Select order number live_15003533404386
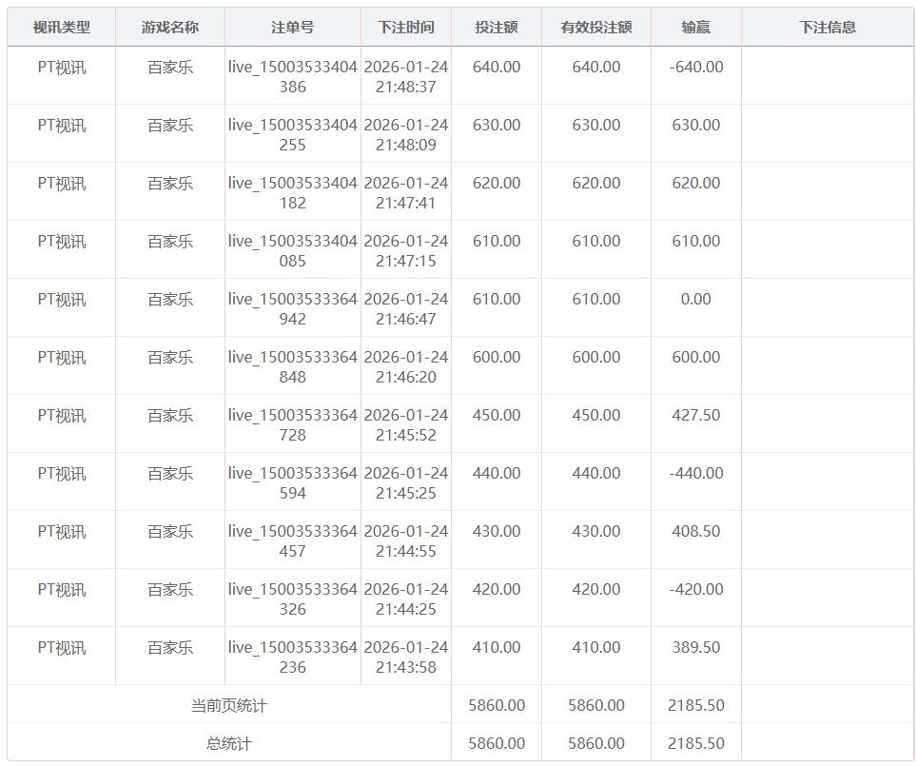 pos(292,77)
